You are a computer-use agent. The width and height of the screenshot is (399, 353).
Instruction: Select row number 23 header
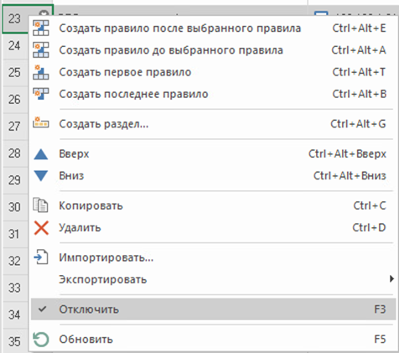click(14, 18)
